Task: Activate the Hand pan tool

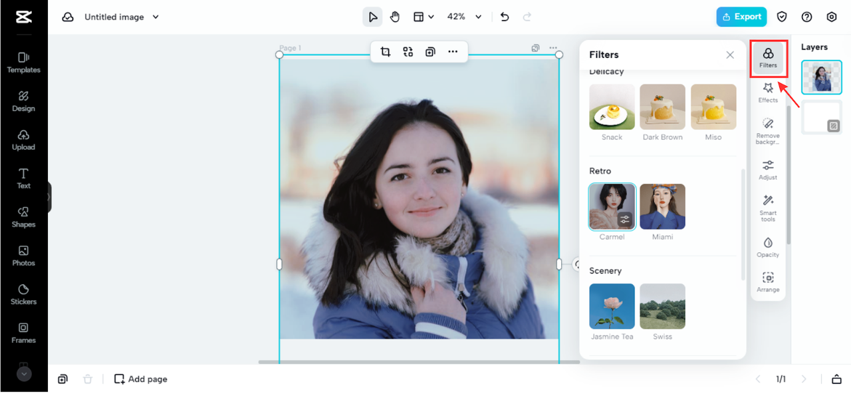Action: [x=395, y=17]
